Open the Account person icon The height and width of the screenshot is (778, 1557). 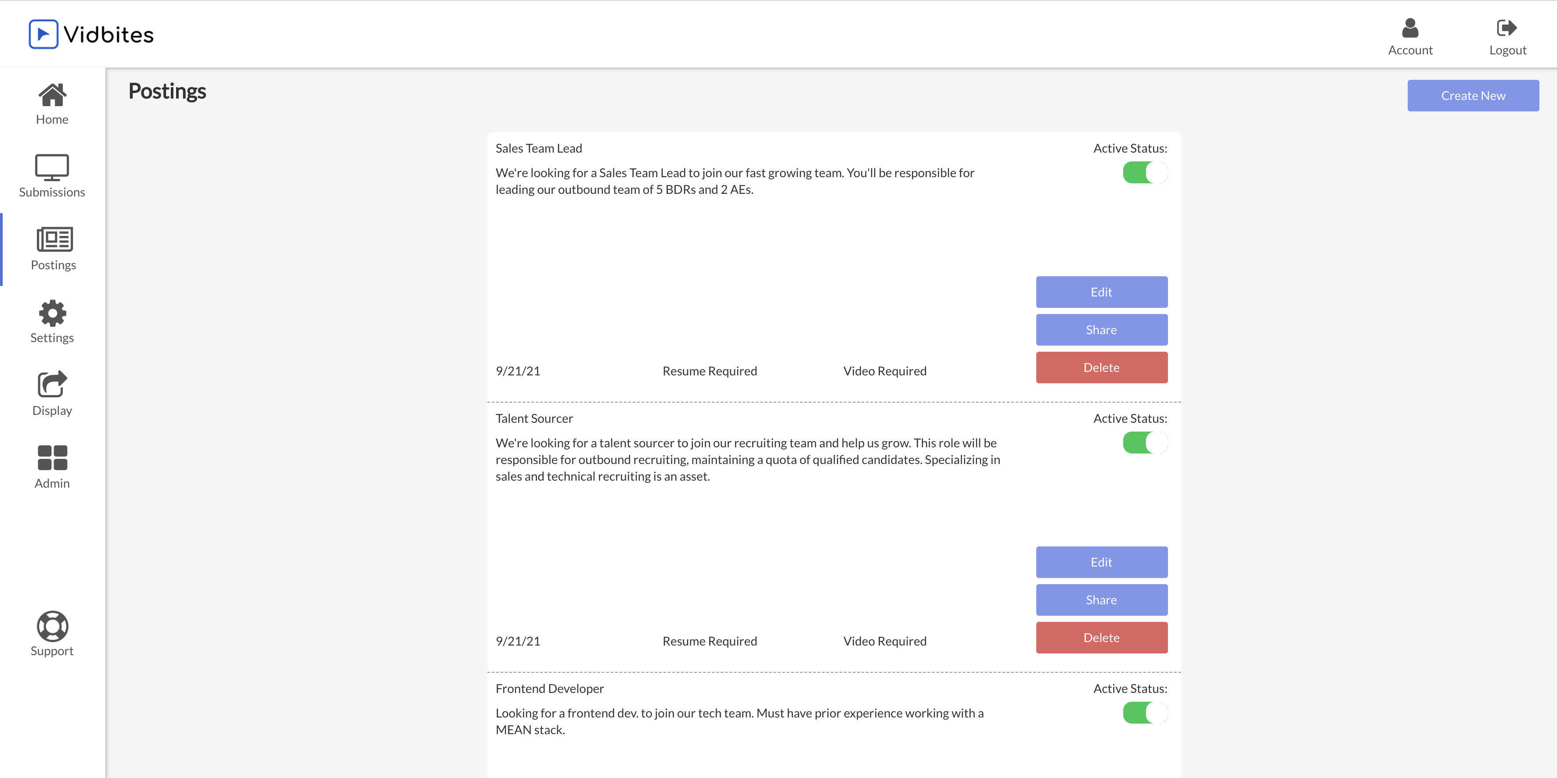pos(1409,28)
